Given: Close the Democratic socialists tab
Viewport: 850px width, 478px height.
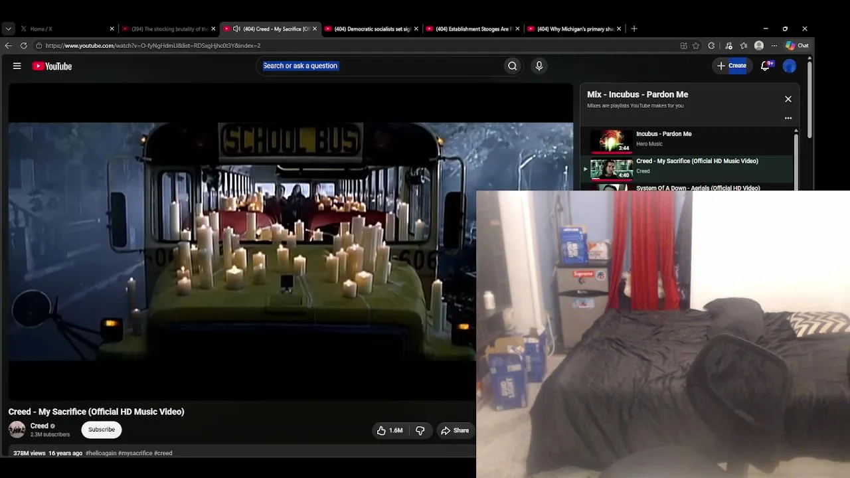Looking at the screenshot, I should [x=416, y=29].
